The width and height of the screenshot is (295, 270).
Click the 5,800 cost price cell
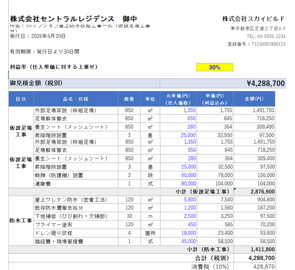178,200
